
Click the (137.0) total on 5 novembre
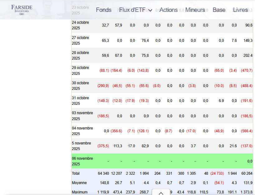pos(247,146)
